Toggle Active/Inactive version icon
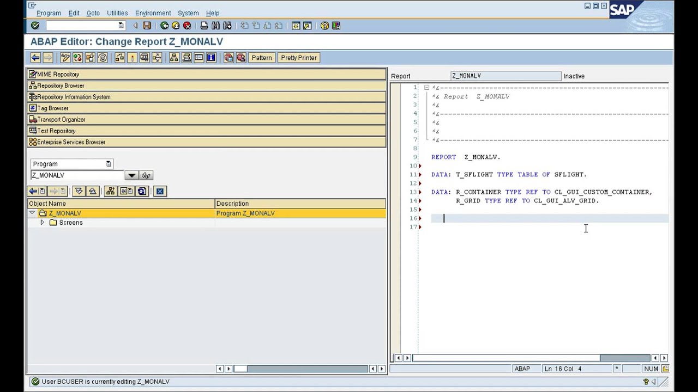The width and height of the screenshot is (698, 392). [77, 58]
